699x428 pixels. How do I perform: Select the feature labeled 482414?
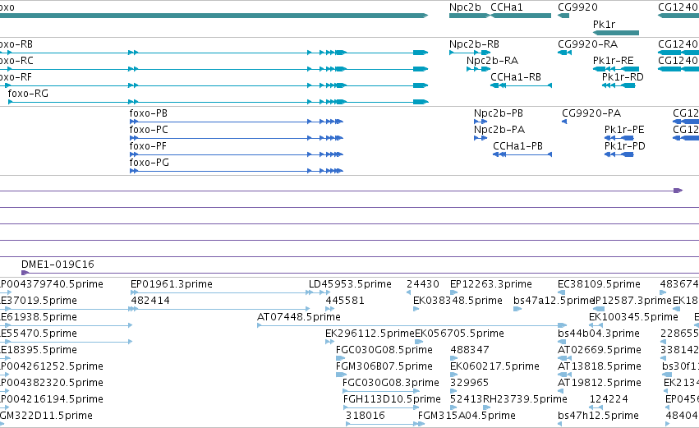(x=150, y=301)
